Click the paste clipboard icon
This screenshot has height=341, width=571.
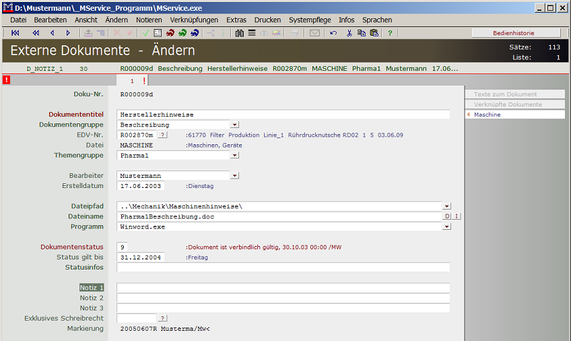click(x=374, y=33)
